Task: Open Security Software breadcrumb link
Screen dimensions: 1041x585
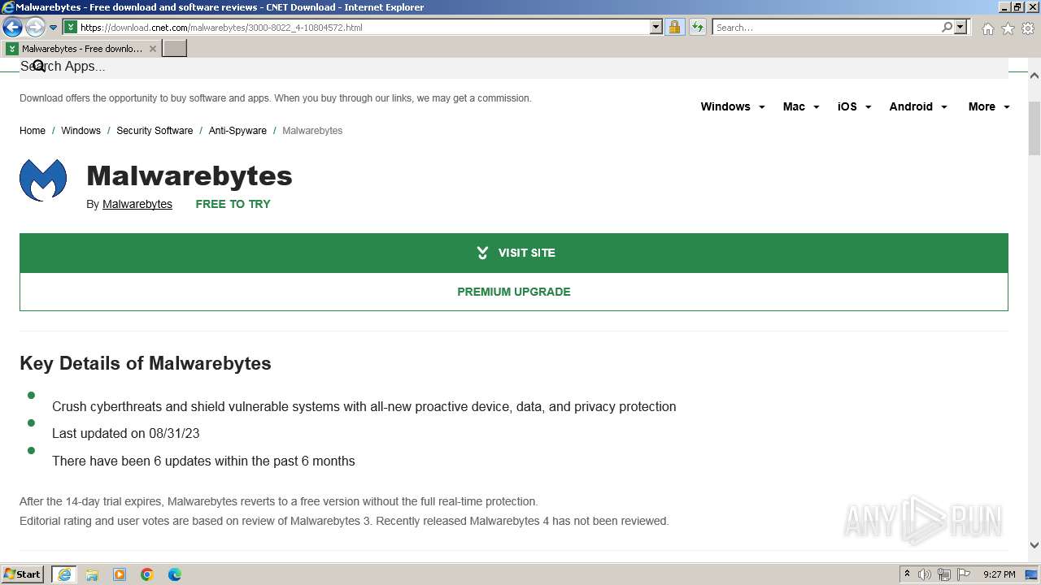Action: coord(155,131)
